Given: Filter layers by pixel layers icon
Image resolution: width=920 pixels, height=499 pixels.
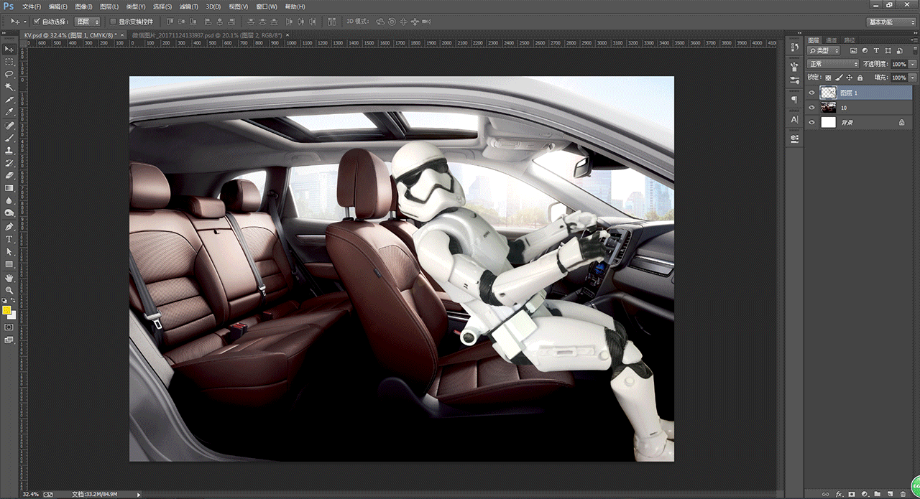Looking at the screenshot, I should pyautogui.click(x=853, y=51).
